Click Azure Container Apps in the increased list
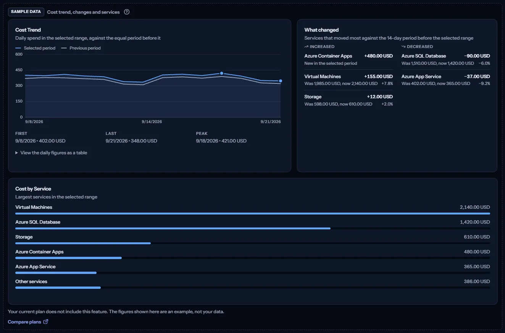The height and width of the screenshot is (333, 505). tap(328, 56)
